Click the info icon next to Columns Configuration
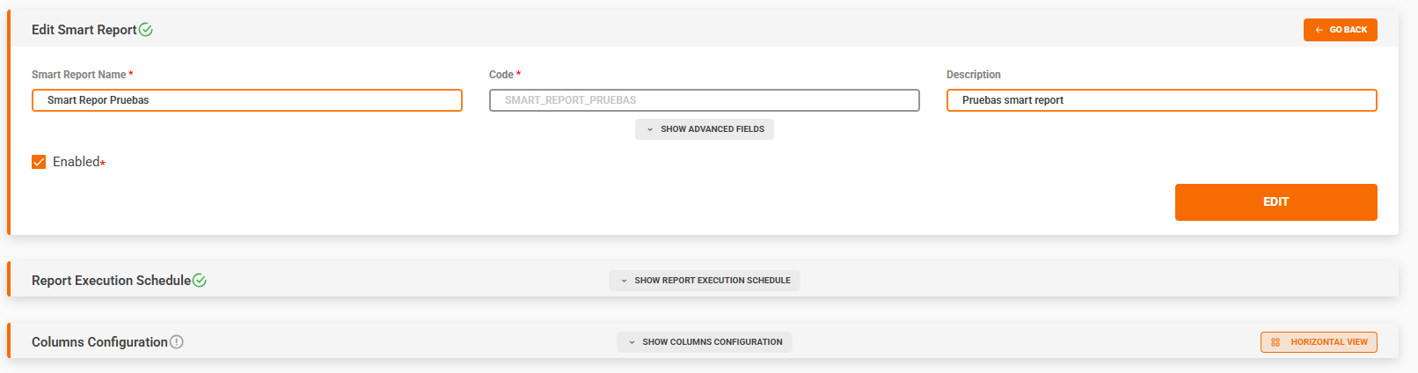This screenshot has height=373, width=1418. pyautogui.click(x=177, y=342)
